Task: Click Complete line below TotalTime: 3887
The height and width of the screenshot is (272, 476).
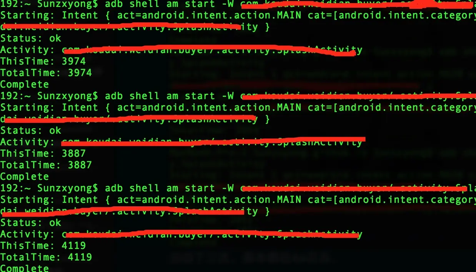Action: click(x=25, y=177)
